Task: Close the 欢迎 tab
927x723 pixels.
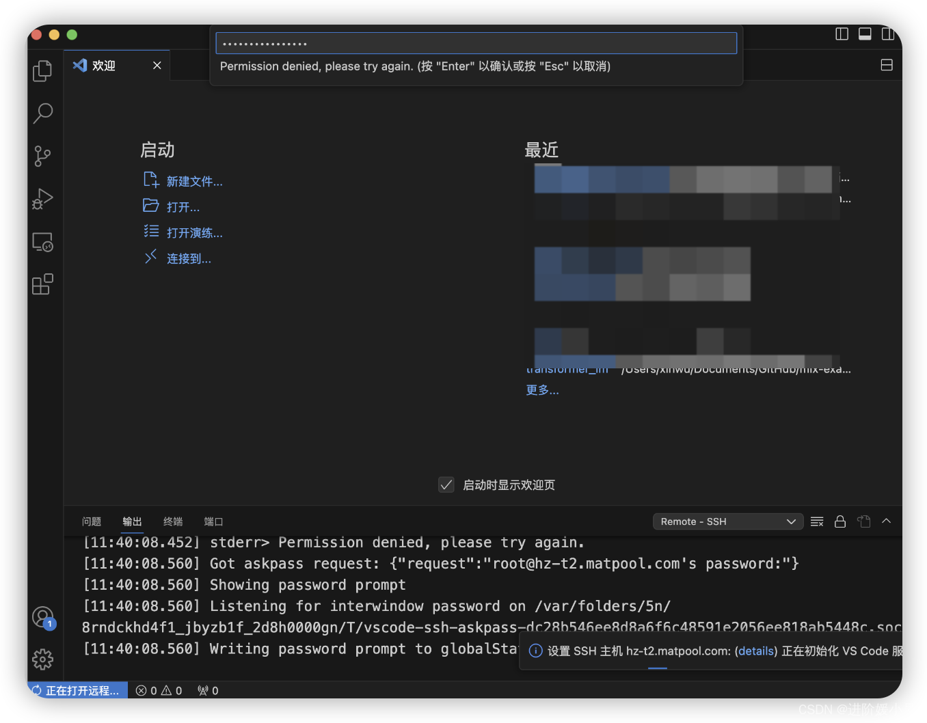Action: [157, 65]
